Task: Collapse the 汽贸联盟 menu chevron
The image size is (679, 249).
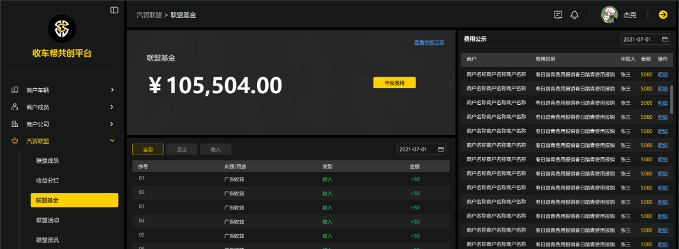Action: (x=112, y=140)
